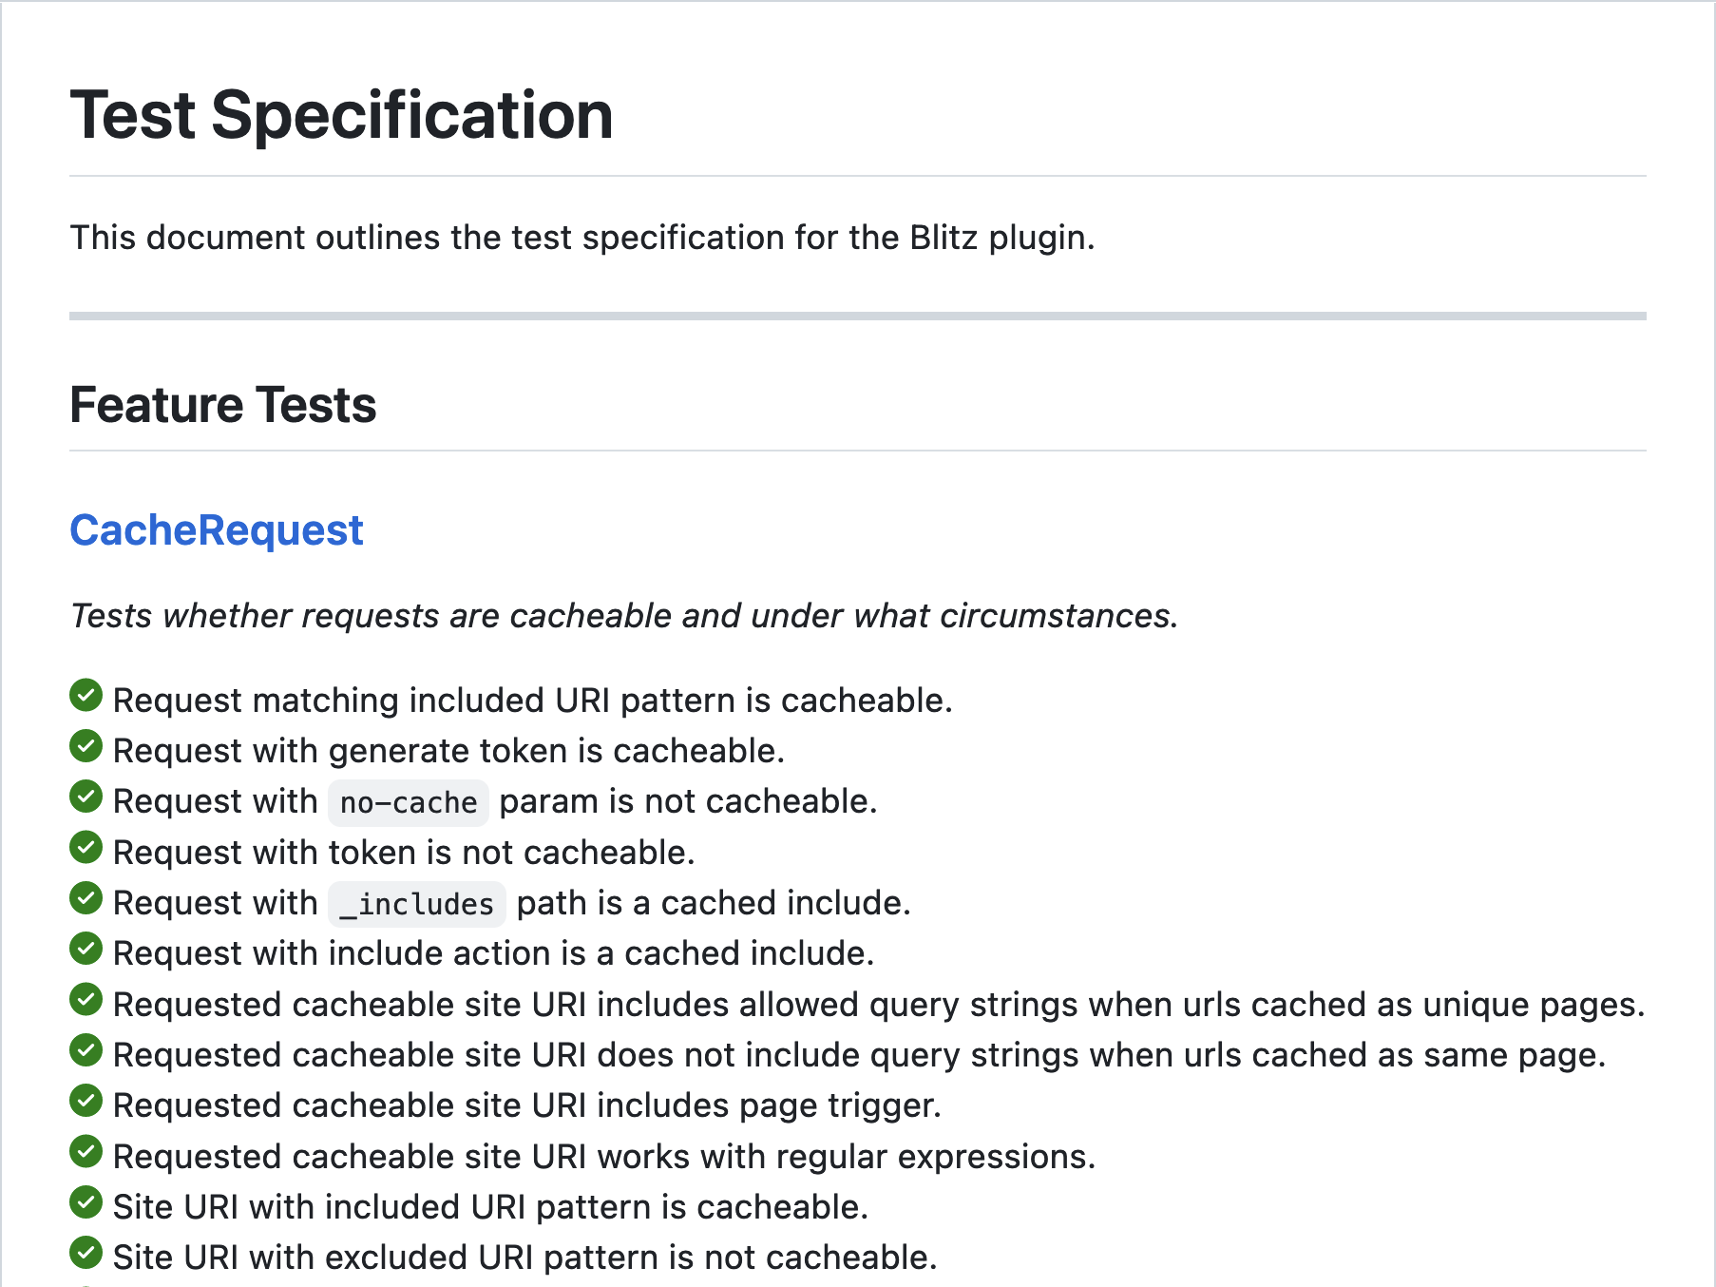The width and height of the screenshot is (1716, 1287).
Task: Click checkmark icon beside 'Request with generate token'
Action: point(86,746)
